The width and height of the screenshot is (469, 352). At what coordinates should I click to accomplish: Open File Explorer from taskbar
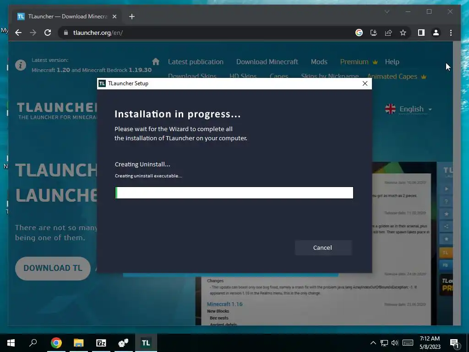79,343
